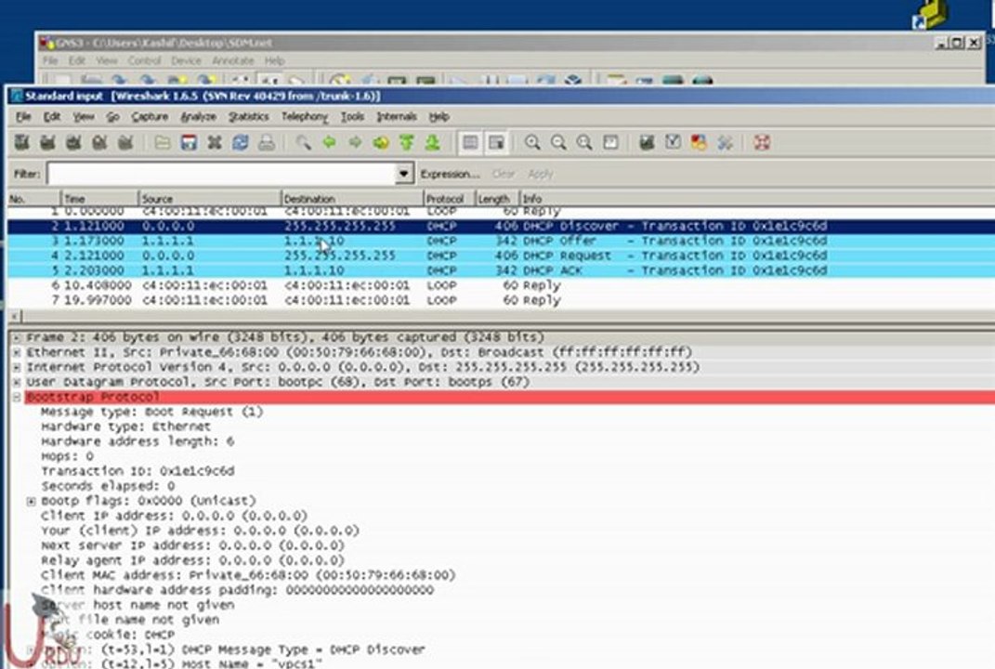Go forward in packet history arrow
Viewport: 995px width, 669px height.
coord(355,143)
